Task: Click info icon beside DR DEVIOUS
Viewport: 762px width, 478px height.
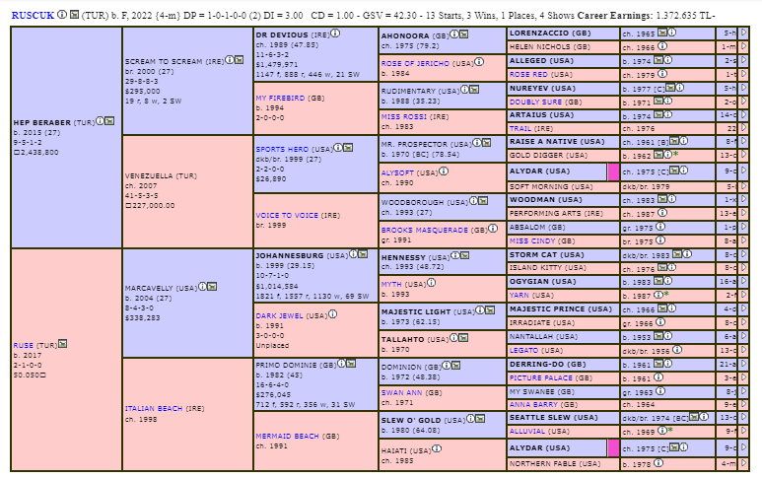Action: point(335,34)
